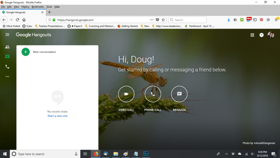Open the Dashboard - April 15 bookmark
The width and height of the screenshot is (280, 158).
click(x=200, y=26)
